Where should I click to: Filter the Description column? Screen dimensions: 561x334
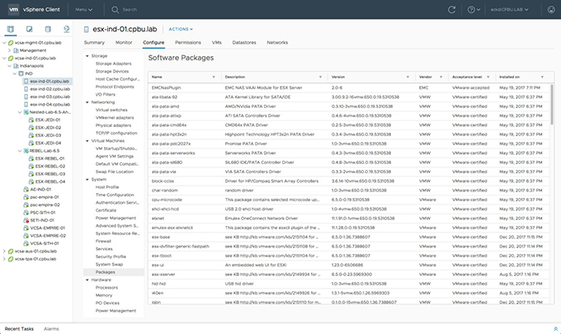pyautogui.click(x=320, y=77)
